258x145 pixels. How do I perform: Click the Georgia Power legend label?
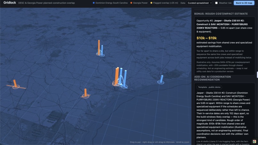click(x=140, y=3)
